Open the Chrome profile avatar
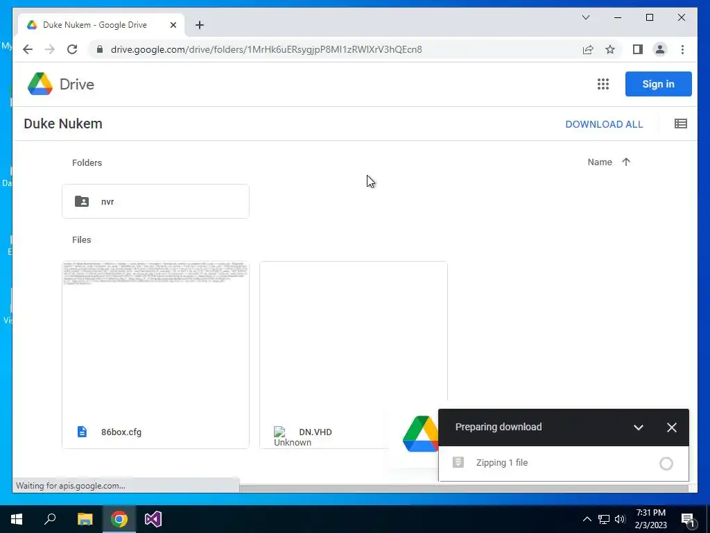Screen dimensions: 710x533 pyautogui.click(x=660, y=49)
